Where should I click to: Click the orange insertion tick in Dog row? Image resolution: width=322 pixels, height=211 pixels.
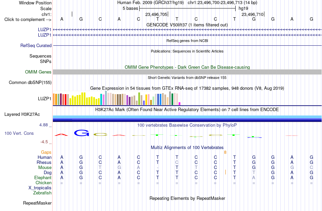pyautogui.click(x=225, y=172)
